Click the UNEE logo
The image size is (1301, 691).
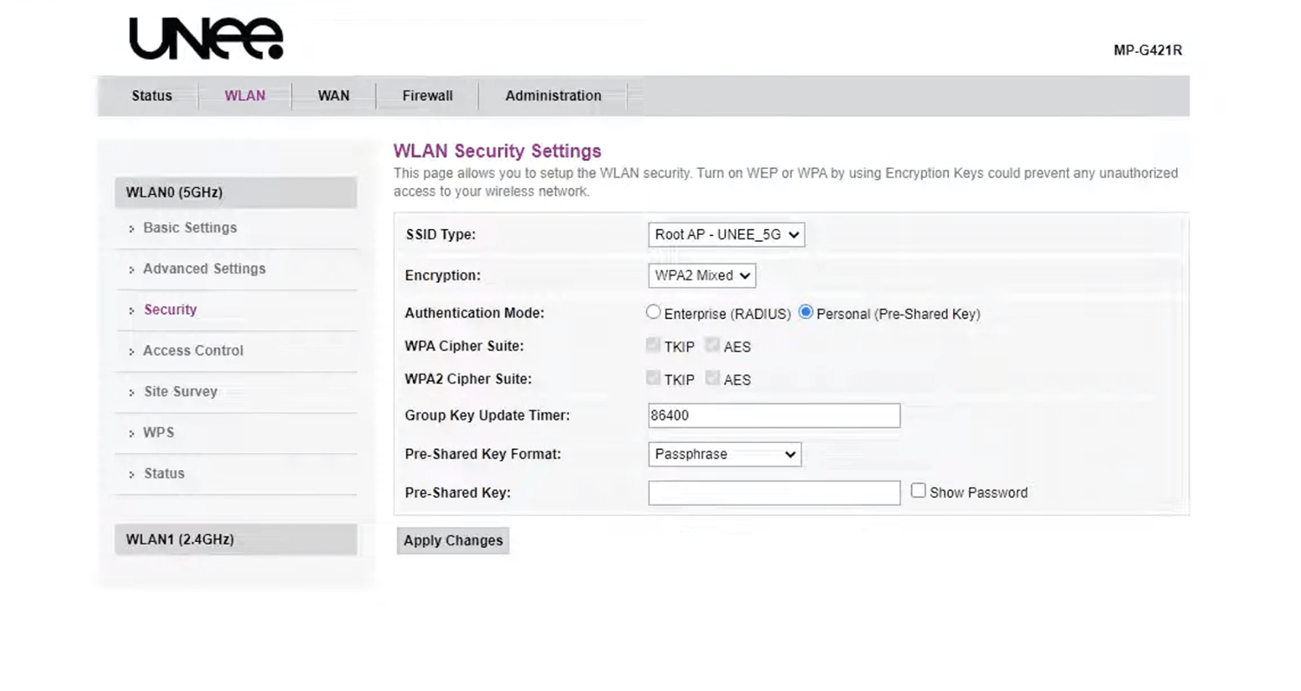coord(206,39)
